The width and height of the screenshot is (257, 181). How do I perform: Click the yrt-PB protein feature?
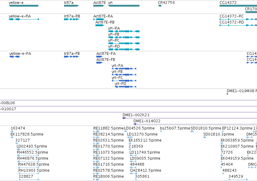pyautogui.click(x=124, y=75)
